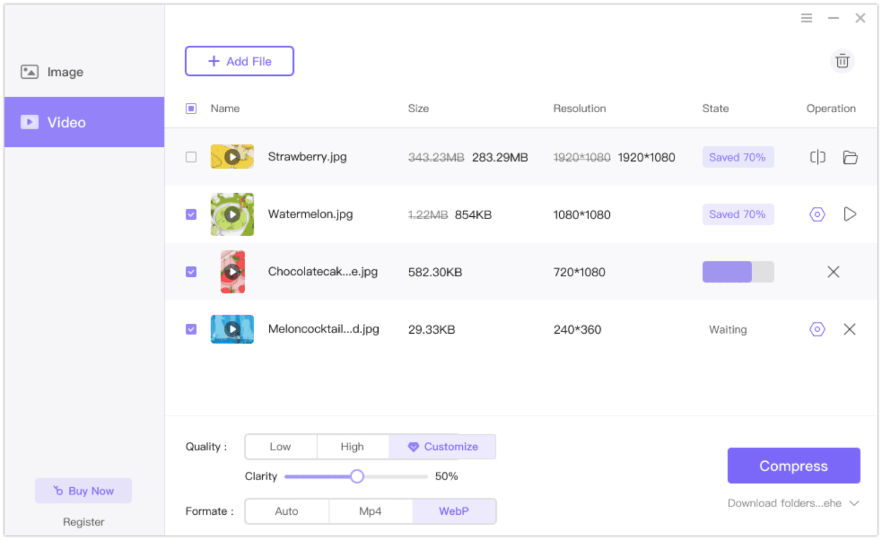Open settings icon for Meloncocktail file
Screen dimensions: 882x540
click(817, 330)
